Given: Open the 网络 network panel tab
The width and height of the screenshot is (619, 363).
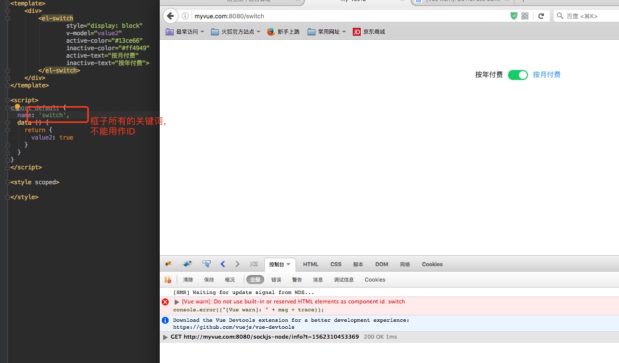Looking at the screenshot, I should coord(405,264).
